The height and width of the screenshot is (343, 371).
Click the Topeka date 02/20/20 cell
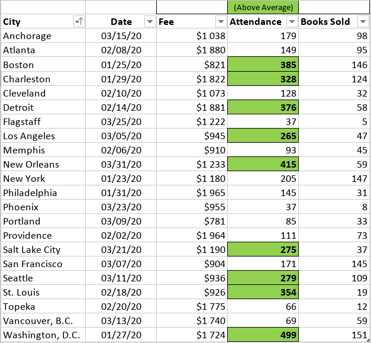[x=121, y=306]
